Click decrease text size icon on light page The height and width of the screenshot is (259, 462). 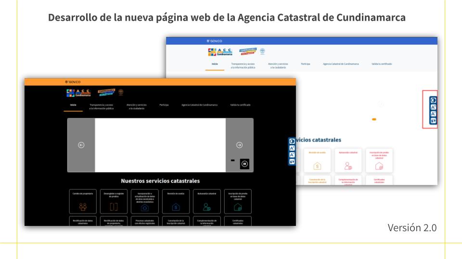coord(433,114)
